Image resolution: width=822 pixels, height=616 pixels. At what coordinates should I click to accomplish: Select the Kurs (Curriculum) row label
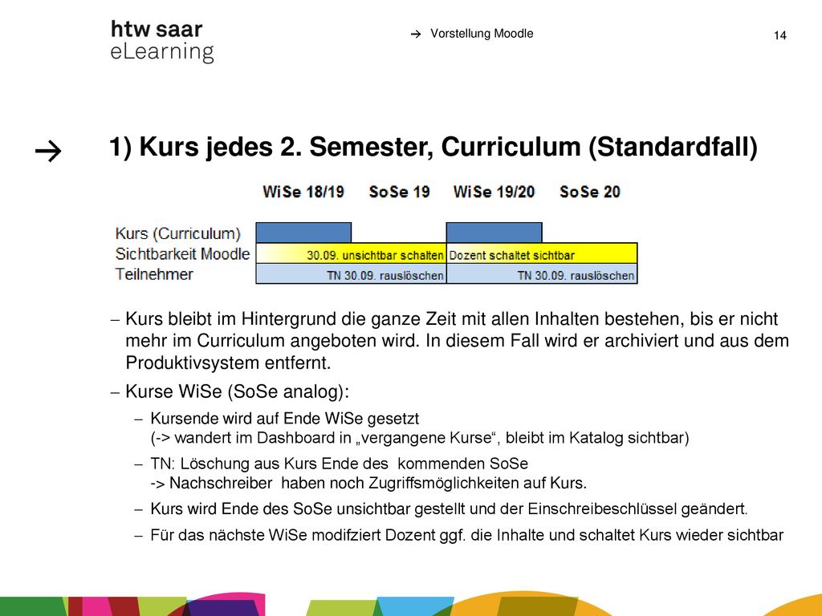tap(178, 233)
